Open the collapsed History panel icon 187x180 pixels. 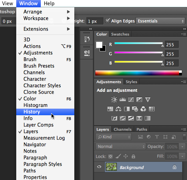click(87, 39)
